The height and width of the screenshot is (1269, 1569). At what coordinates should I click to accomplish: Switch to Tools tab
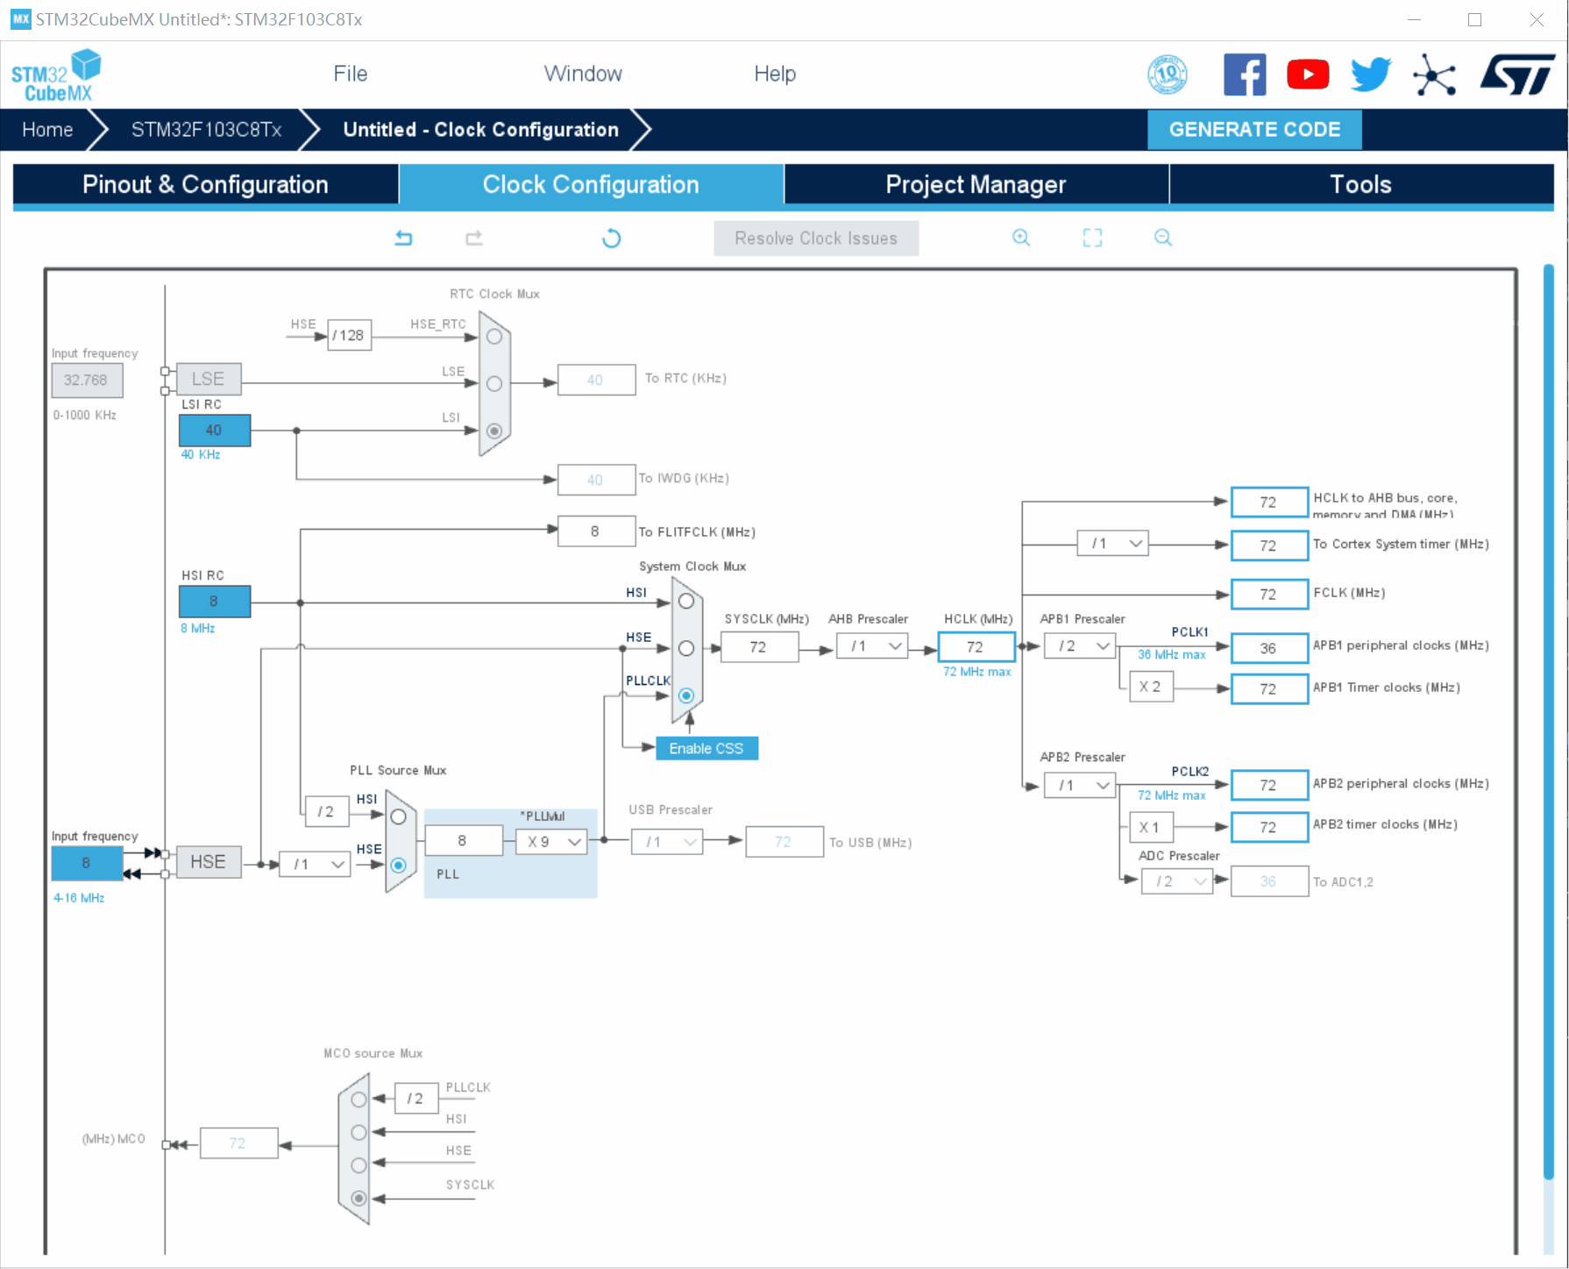click(1361, 184)
